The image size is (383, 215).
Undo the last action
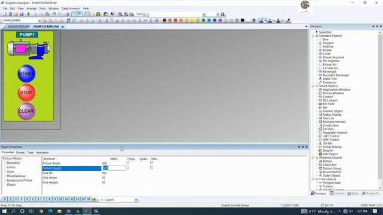pos(54,14)
